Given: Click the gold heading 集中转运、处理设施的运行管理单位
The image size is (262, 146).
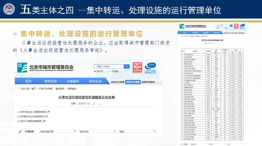Looking at the screenshot, I should (x=82, y=34).
